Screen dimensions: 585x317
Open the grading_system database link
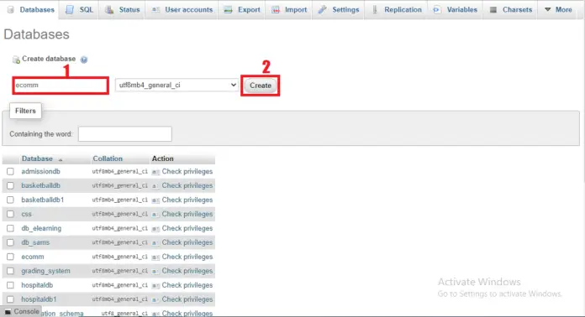[x=45, y=271]
